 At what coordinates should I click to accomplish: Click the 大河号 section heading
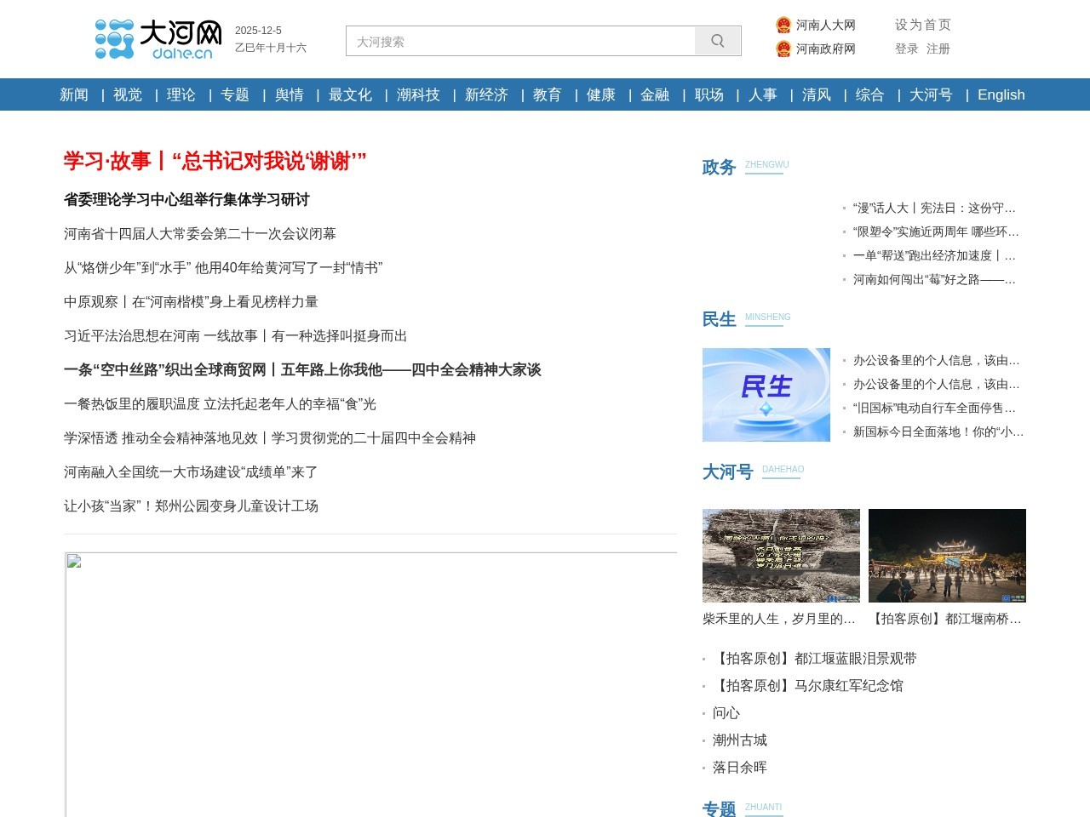point(727,471)
